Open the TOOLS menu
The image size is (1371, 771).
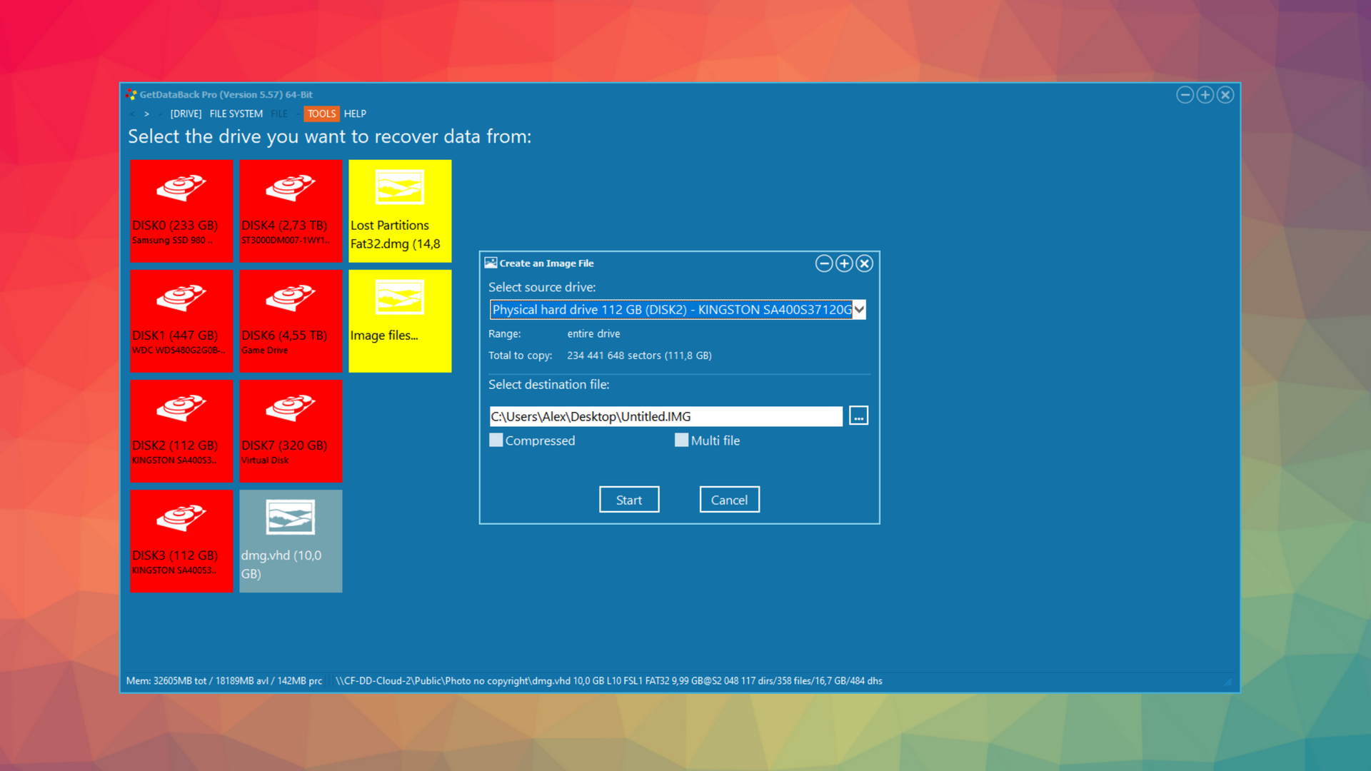tap(321, 114)
